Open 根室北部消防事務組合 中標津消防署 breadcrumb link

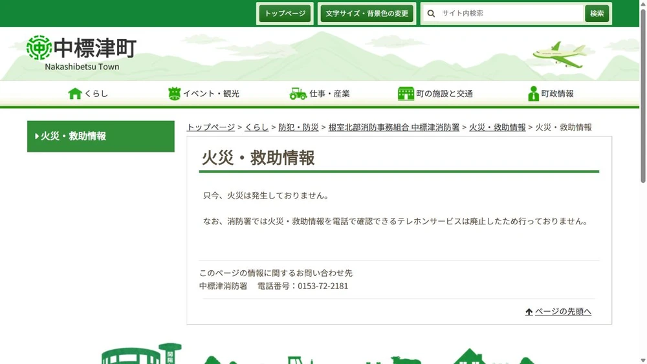point(393,127)
